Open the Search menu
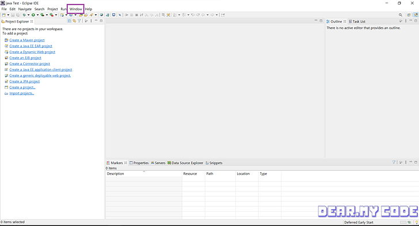Viewport: 419px width, 226px height. pos(39,9)
